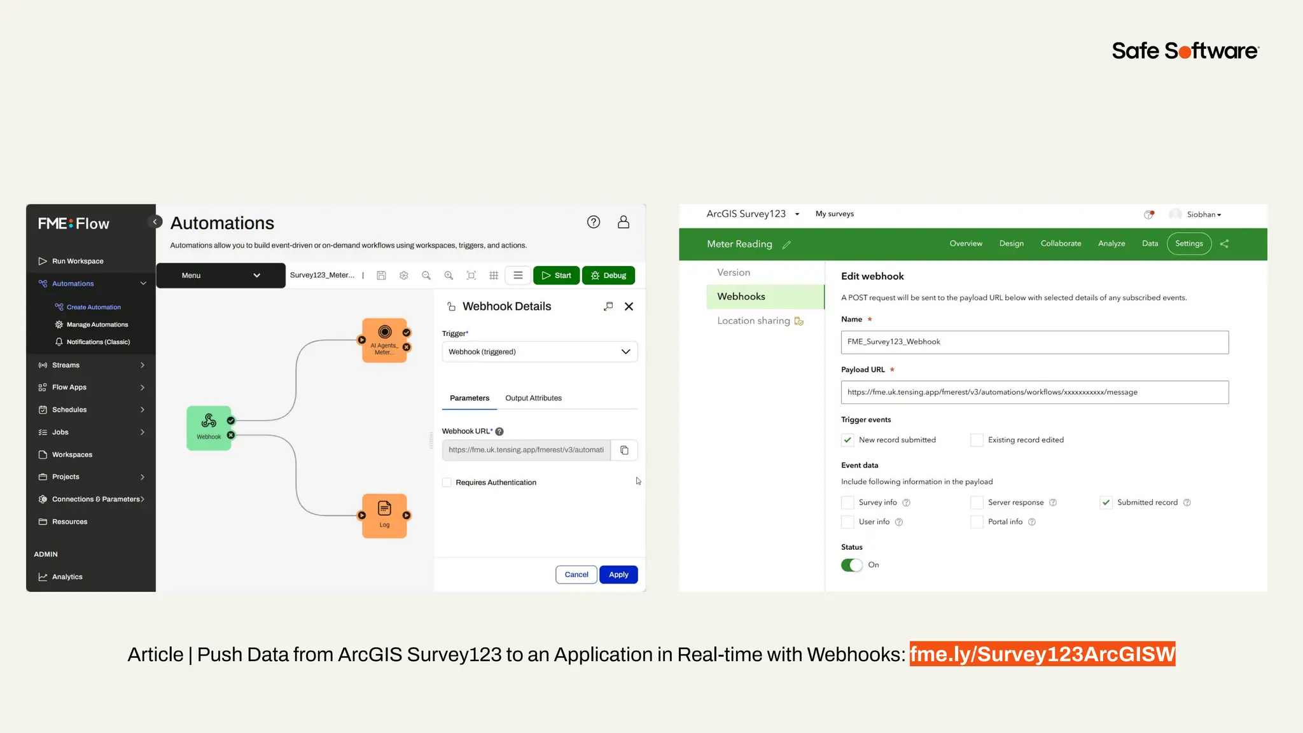This screenshot has height=733, width=1303.
Task: Open the Survey123 Design tab
Action: click(x=1011, y=244)
